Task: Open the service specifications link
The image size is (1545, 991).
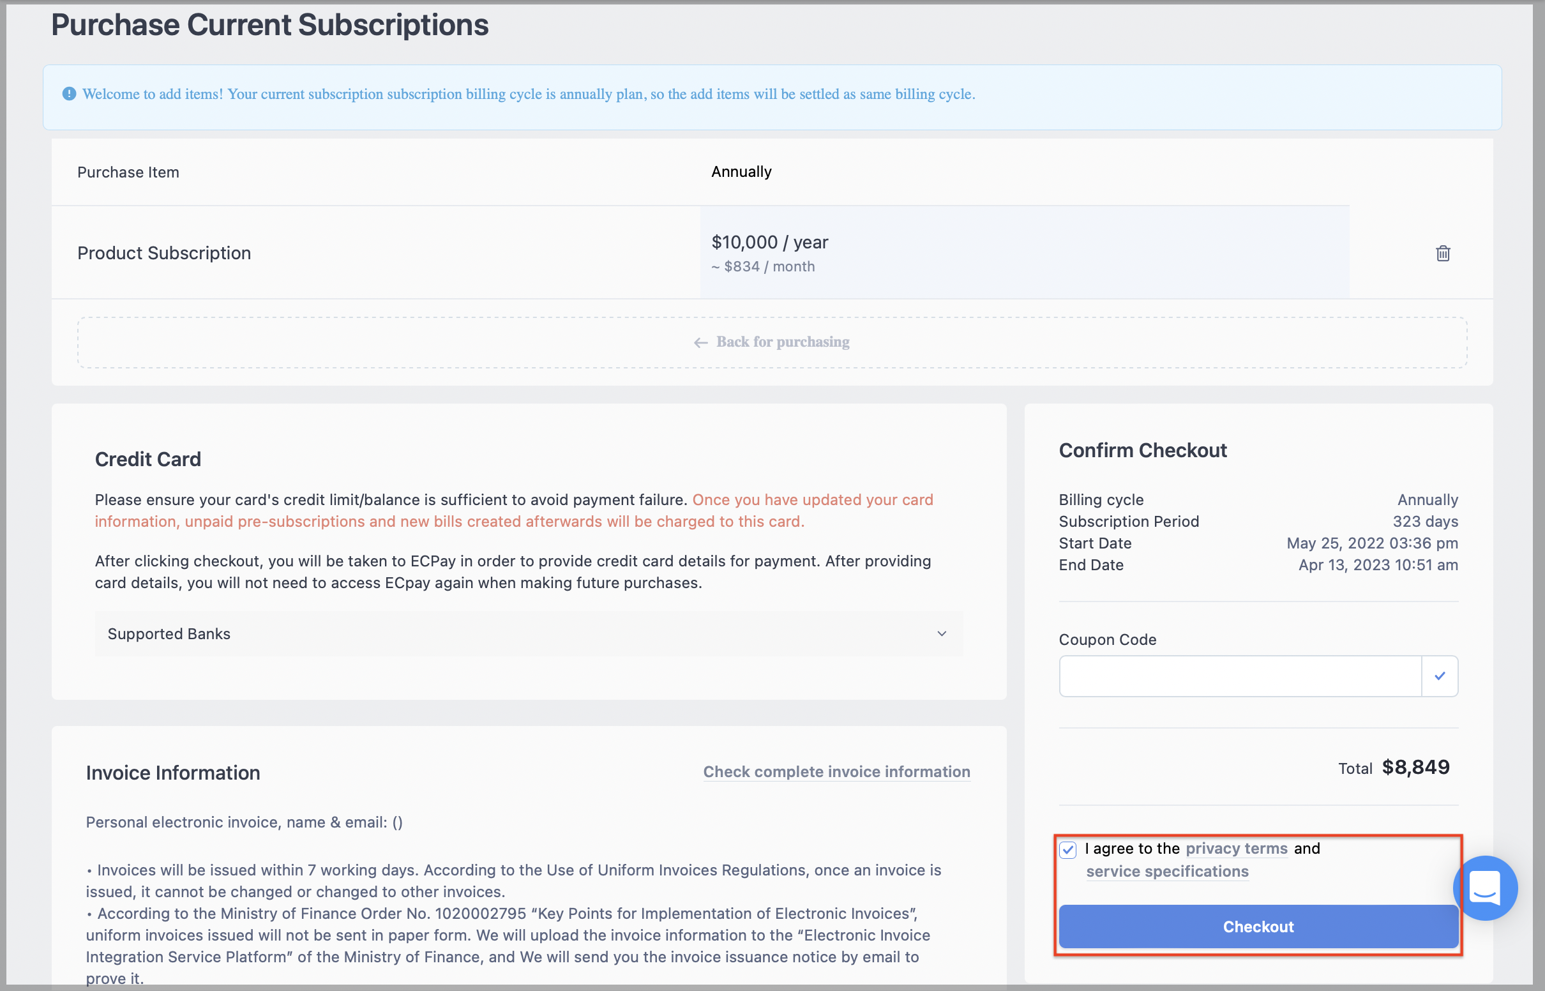Action: tap(1167, 872)
